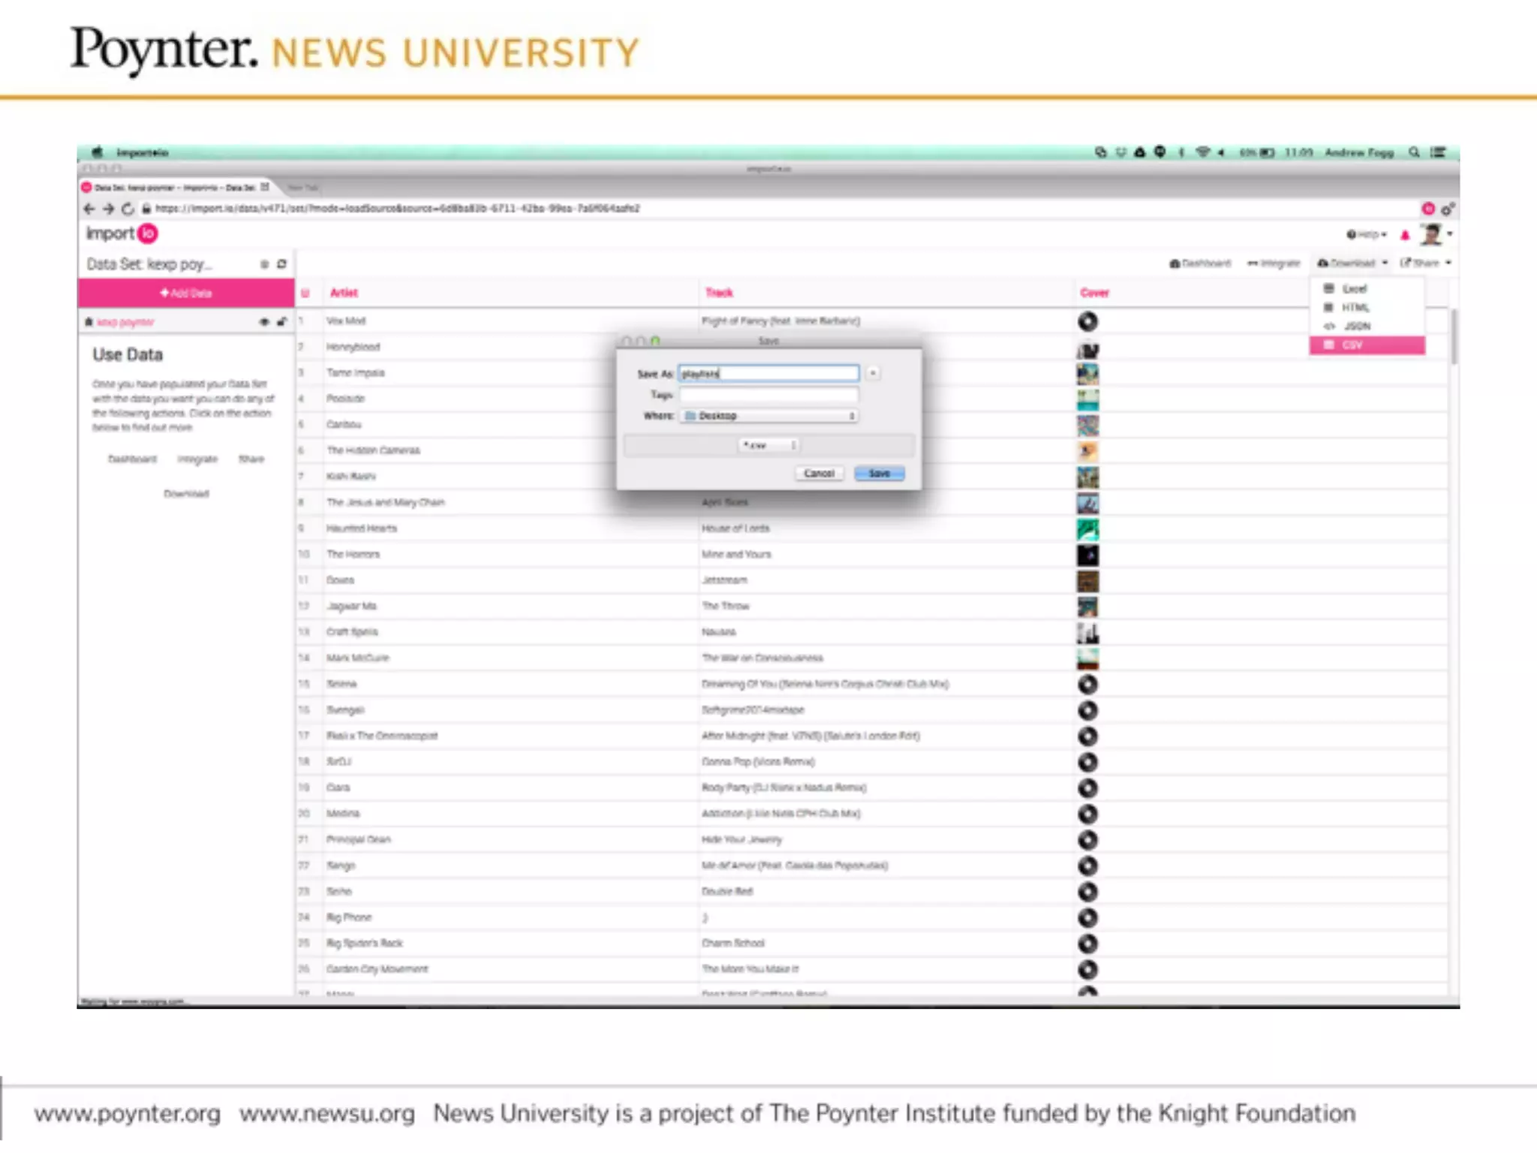The image size is (1537, 1153).
Task: Click the browser reload icon
Action: click(128, 209)
